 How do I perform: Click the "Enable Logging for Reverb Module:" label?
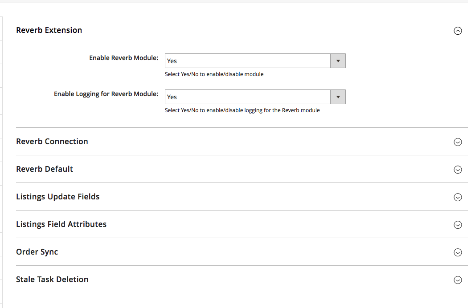click(x=106, y=94)
